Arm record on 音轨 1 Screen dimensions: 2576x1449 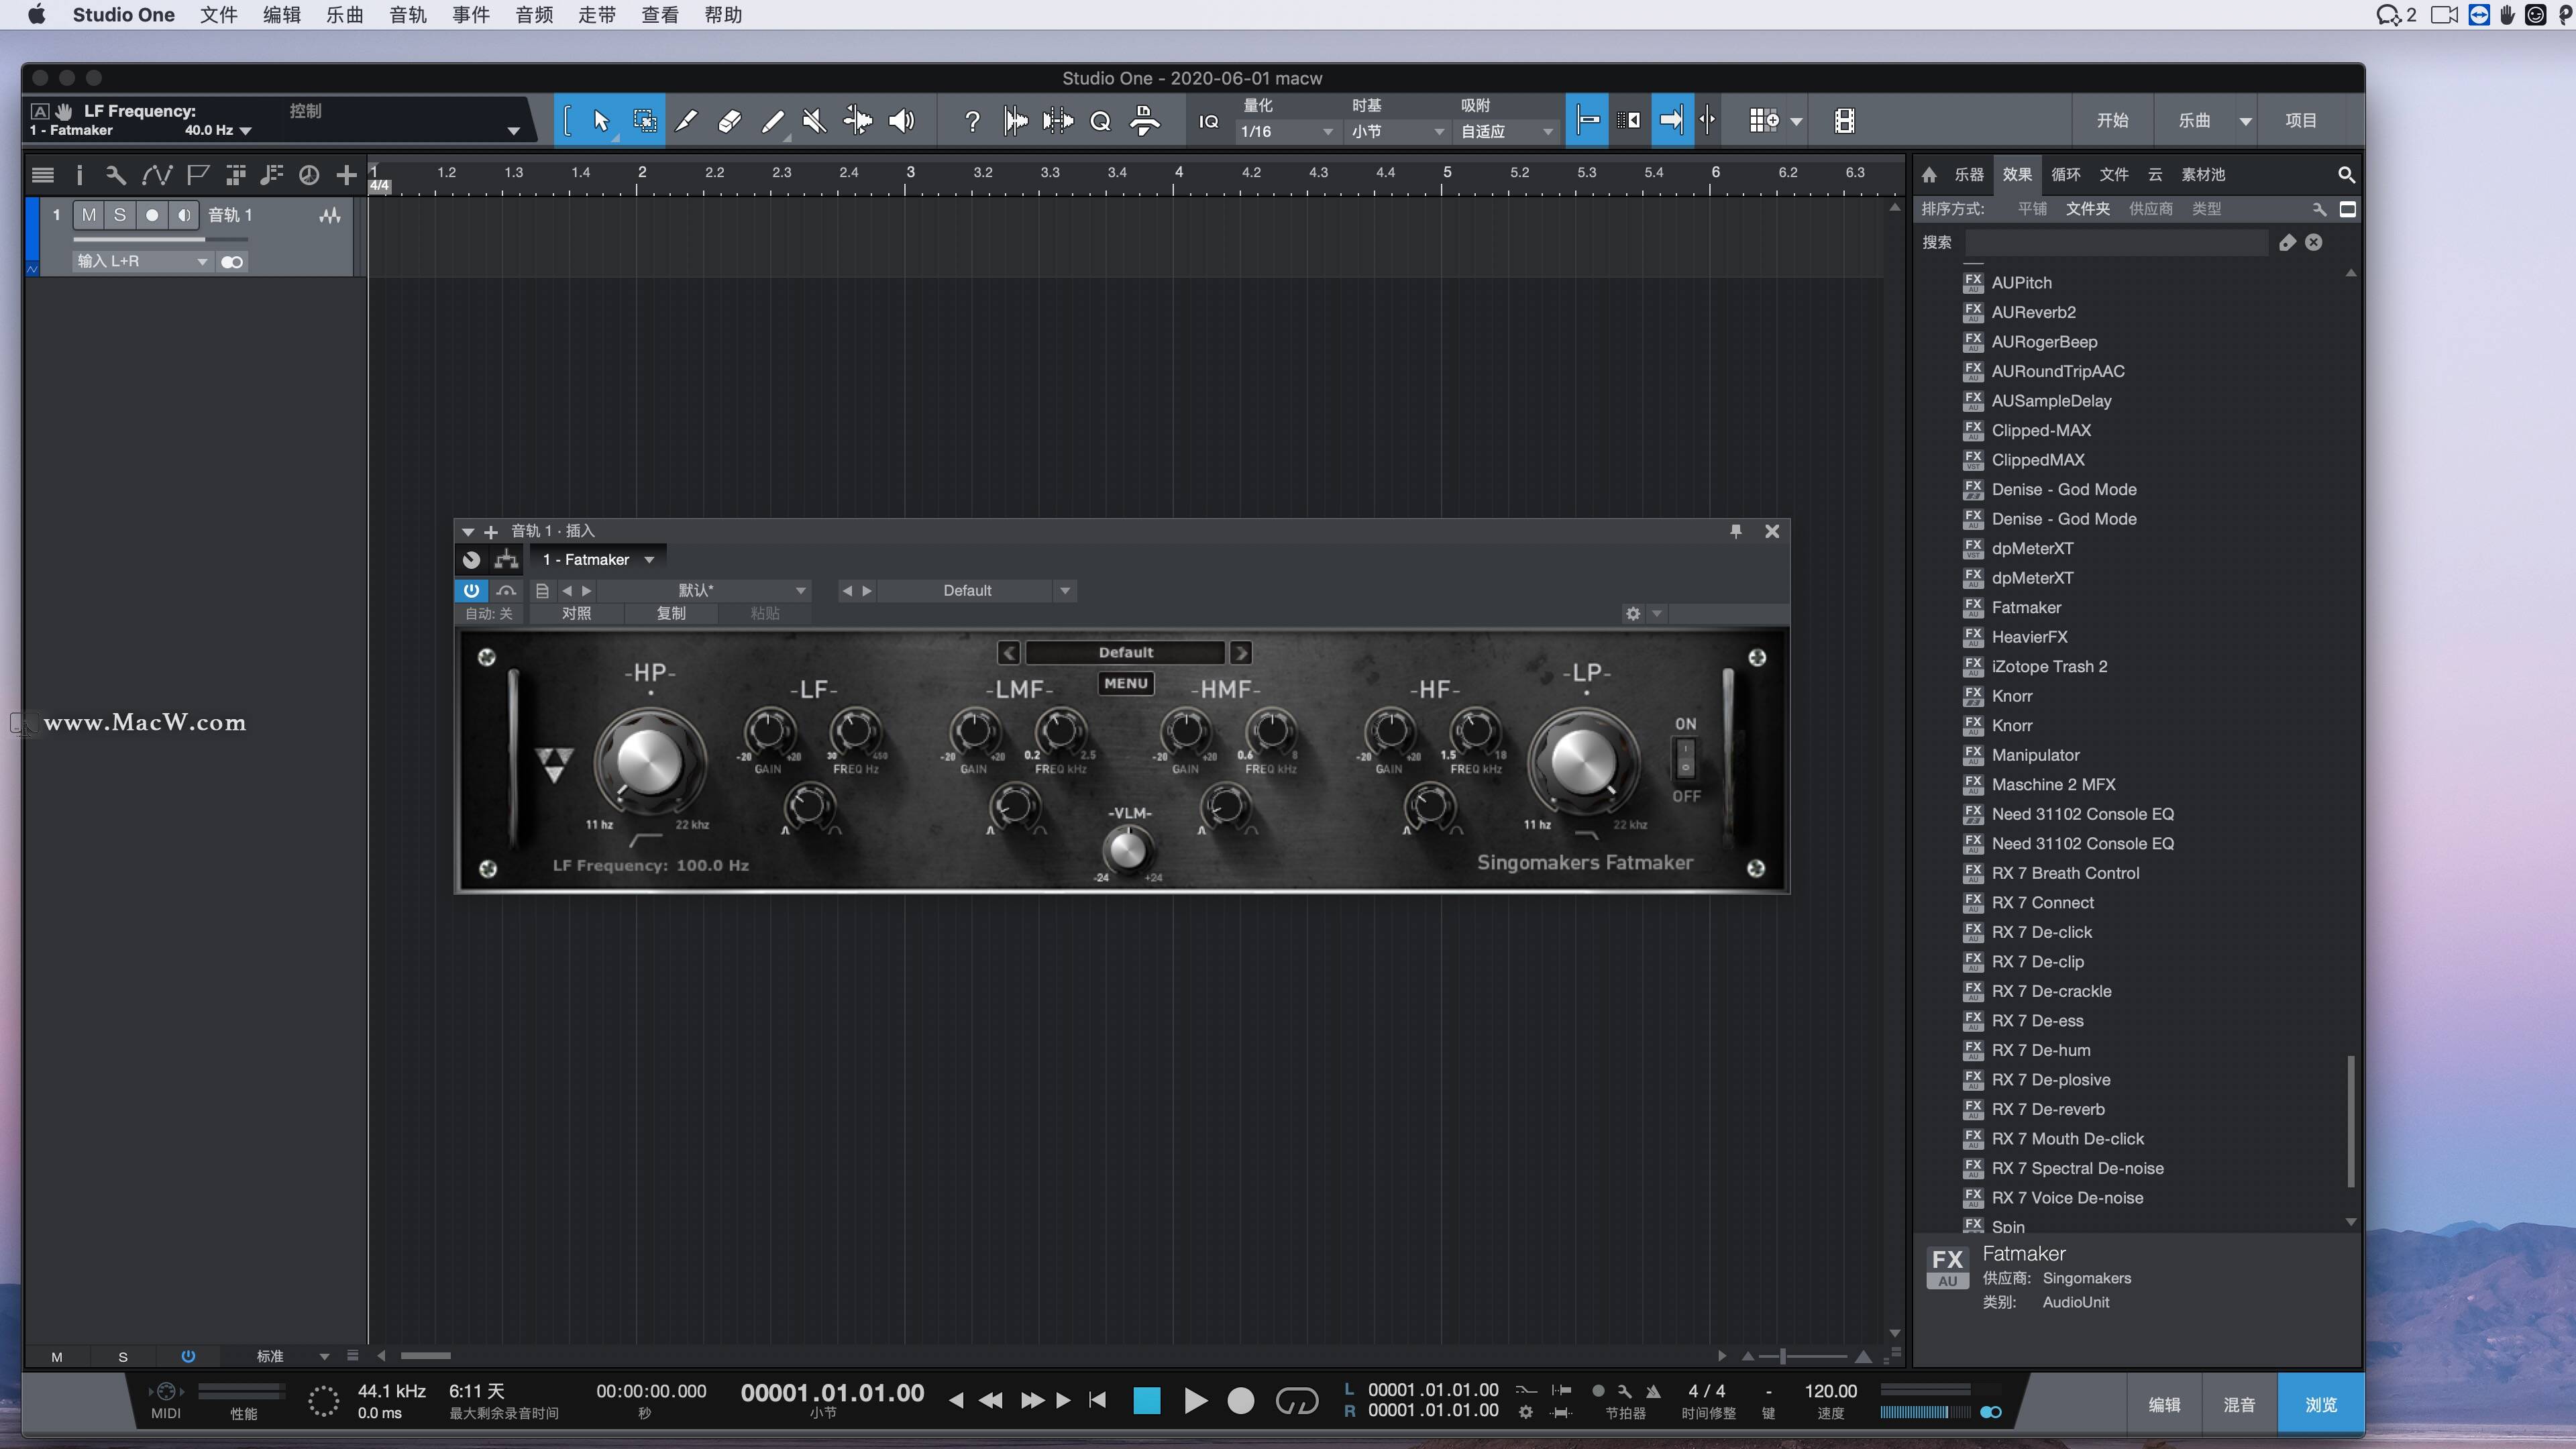(152, 215)
